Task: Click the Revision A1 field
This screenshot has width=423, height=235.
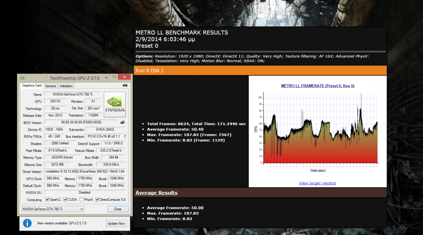Action: [93, 101]
